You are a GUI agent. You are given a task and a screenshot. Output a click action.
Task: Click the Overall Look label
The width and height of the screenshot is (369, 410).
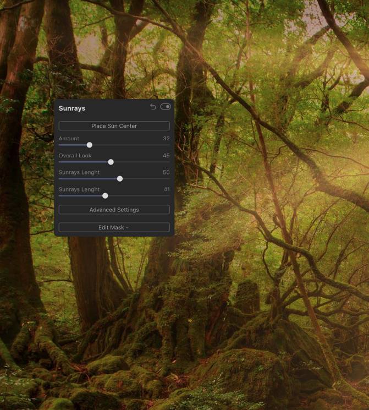75,156
